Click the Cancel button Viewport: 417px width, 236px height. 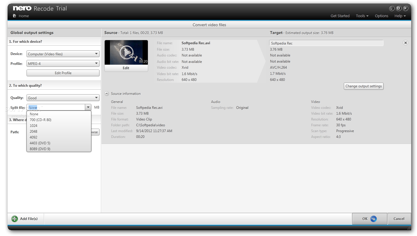(x=399, y=219)
